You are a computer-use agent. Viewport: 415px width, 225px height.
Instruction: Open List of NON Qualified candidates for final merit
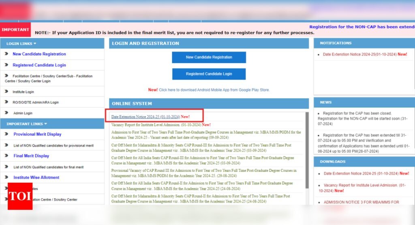point(48,167)
